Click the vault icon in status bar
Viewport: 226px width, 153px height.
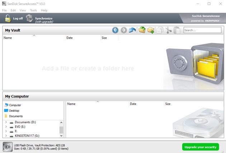click(x=8, y=147)
